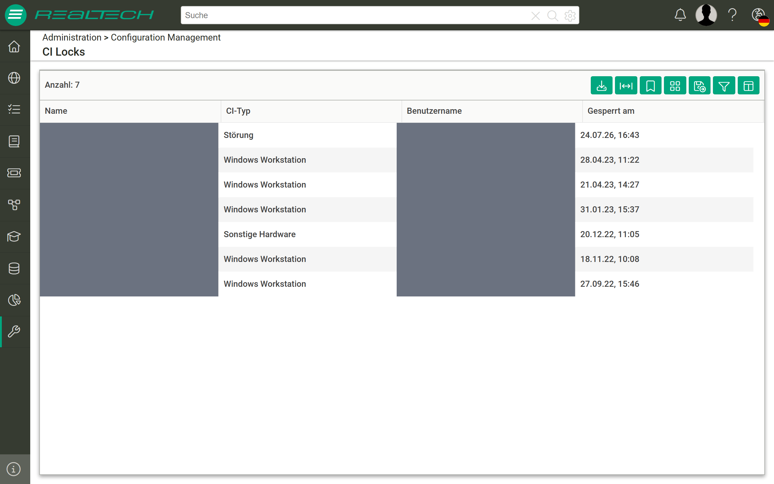Viewport: 774px width, 484px height.
Task: Click the Administration breadcrumb link
Action: click(x=72, y=38)
